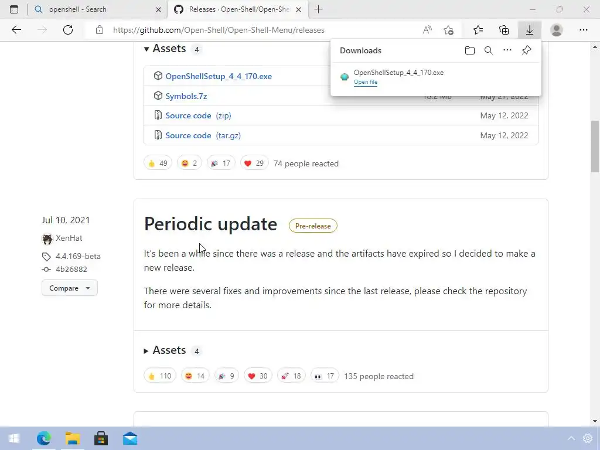Screen dimensions: 600x450
Task: Click the heart reaction with 30
Action: [258, 376]
